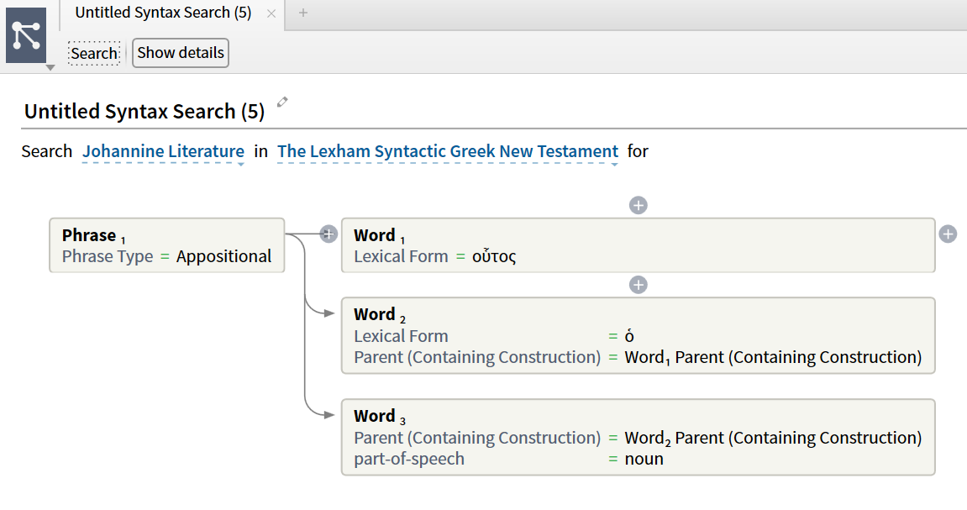Click the Syntax Search panel icon

[x=26, y=35]
